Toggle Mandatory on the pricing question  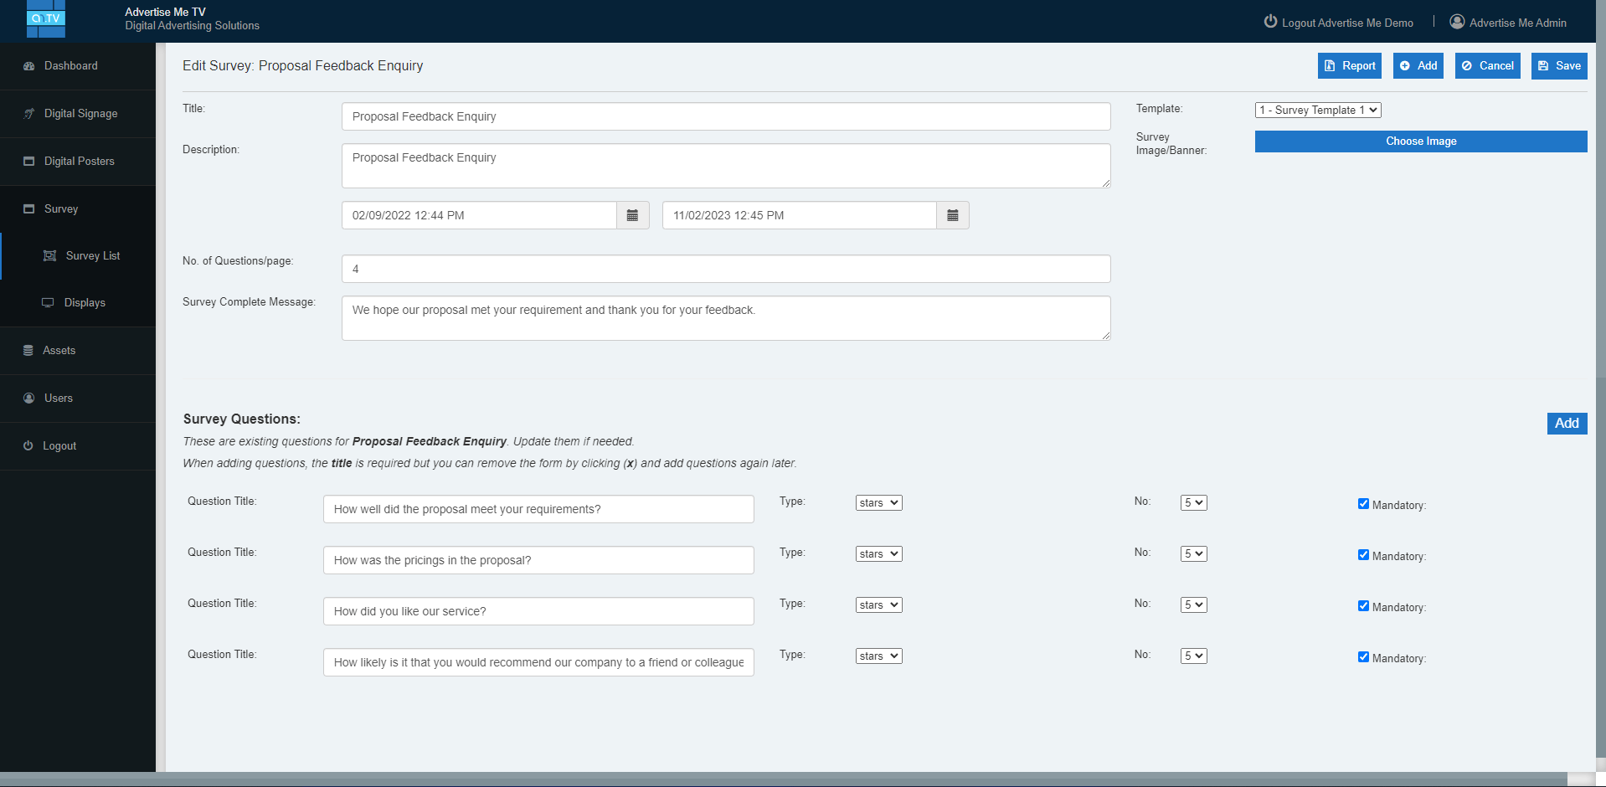pos(1363,554)
